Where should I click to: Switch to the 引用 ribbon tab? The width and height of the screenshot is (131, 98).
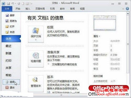point(52,9)
